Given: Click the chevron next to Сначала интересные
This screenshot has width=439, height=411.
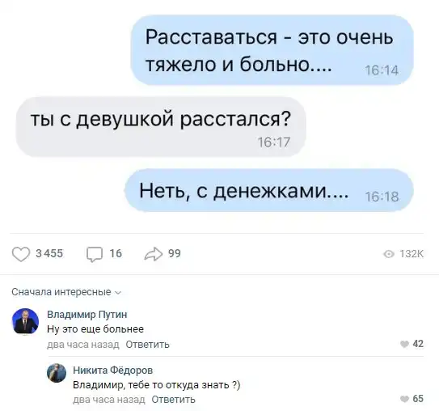Looking at the screenshot, I should pos(118,293).
